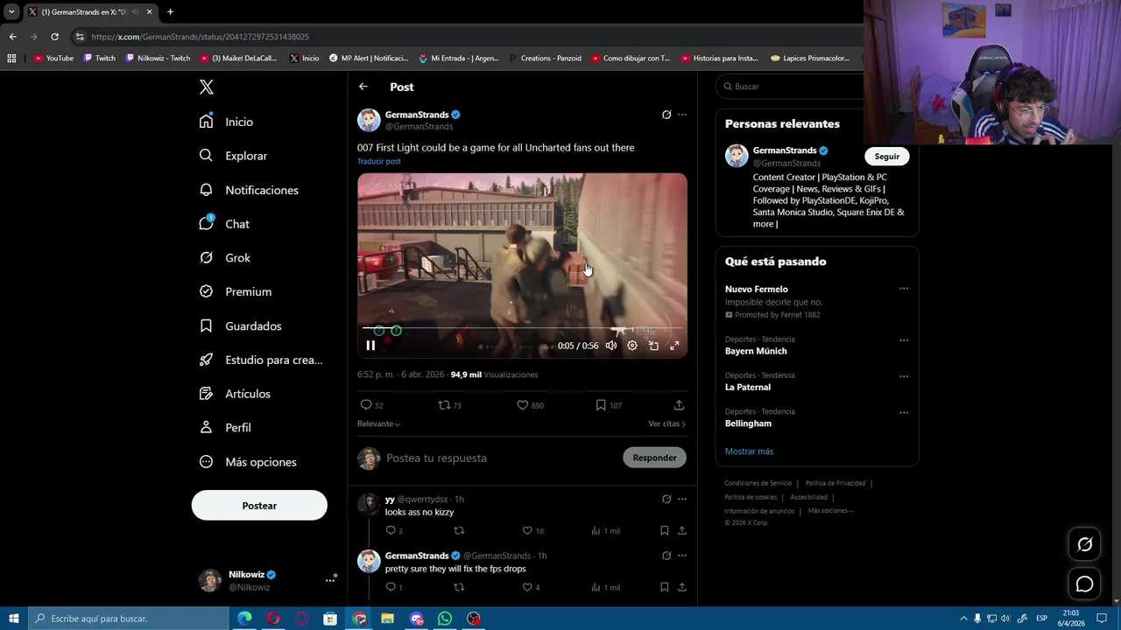Go back with Post arrow
Image resolution: width=1121 pixels, height=630 pixels.
pyautogui.click(x=363, y=87)
